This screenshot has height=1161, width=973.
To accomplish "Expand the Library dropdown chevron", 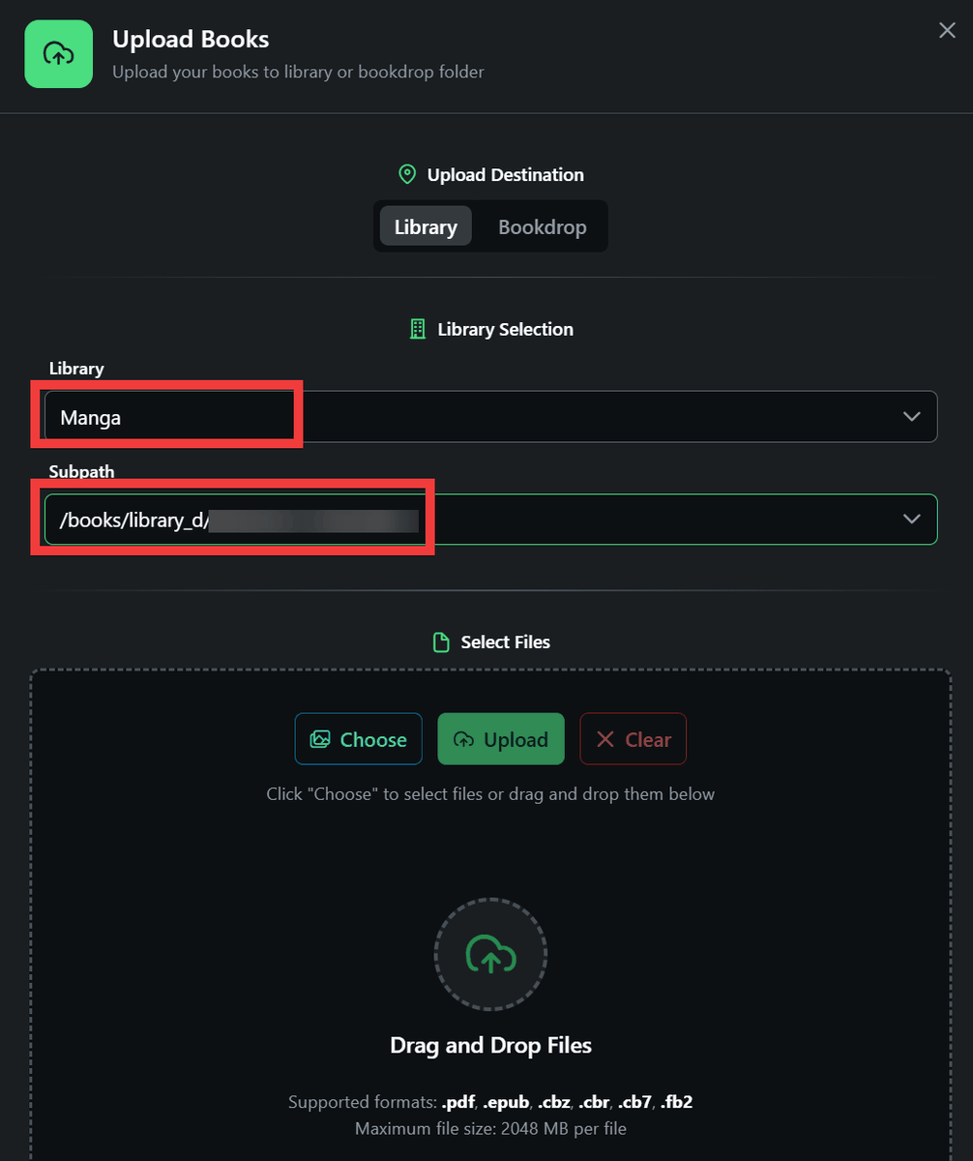I will click(911, 417).
